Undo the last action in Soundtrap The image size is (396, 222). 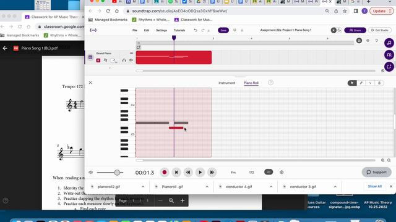(196, 30)
